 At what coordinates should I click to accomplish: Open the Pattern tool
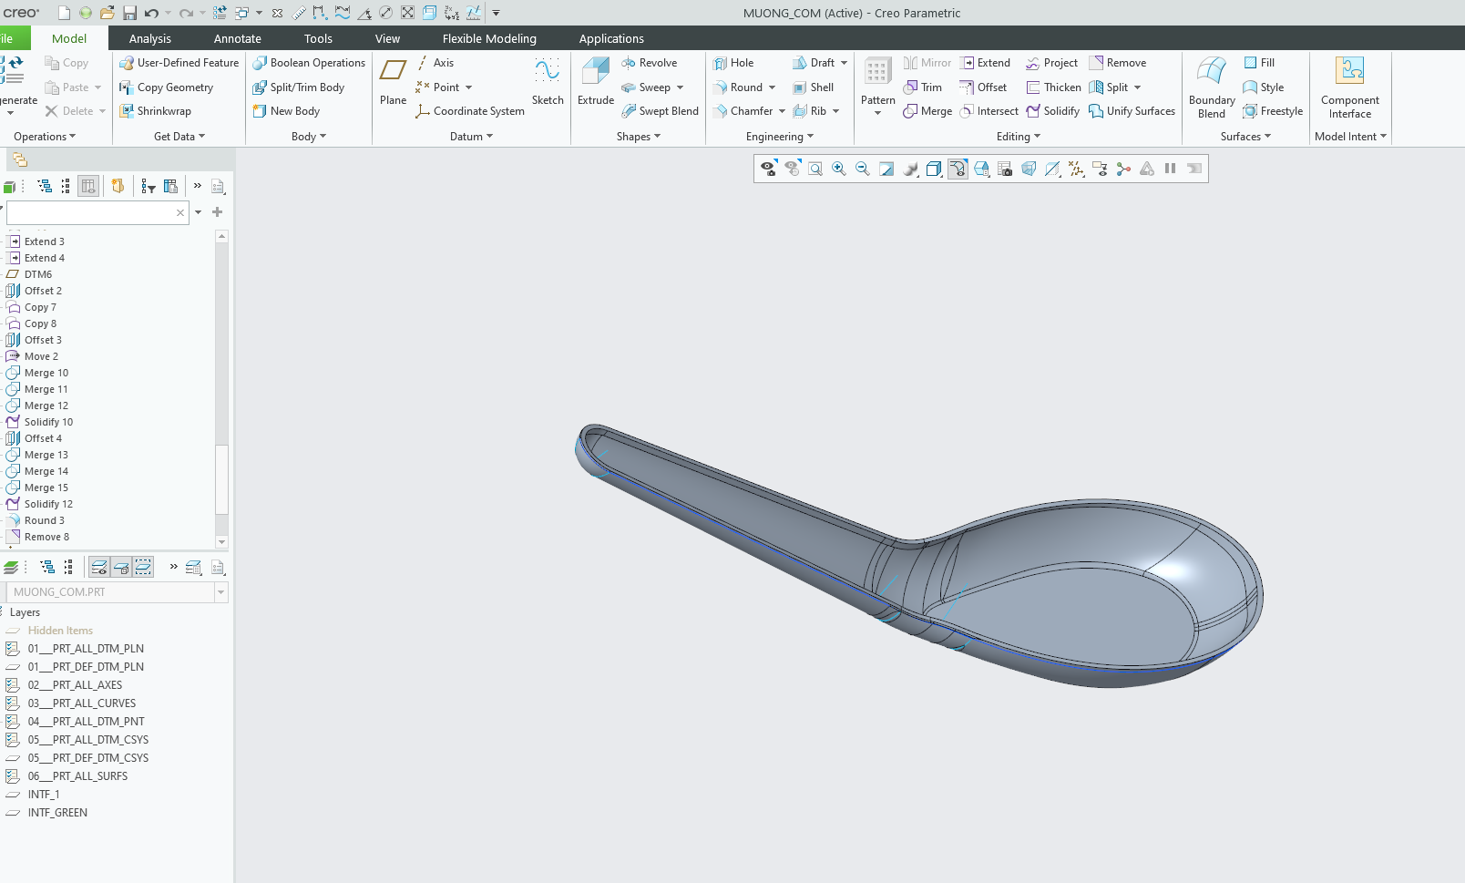click(x=877, y=72)
